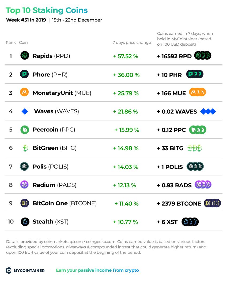Click the triple BTCONE coins earned graphic
This screenshot has height=283, width=230.
pyautogui.click(x=213, y=203)
